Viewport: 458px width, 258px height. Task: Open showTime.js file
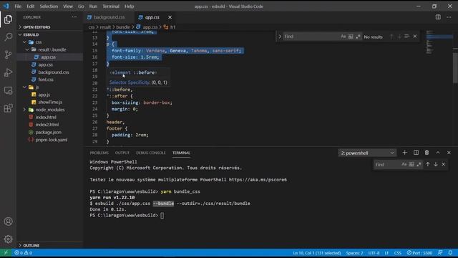50,102
